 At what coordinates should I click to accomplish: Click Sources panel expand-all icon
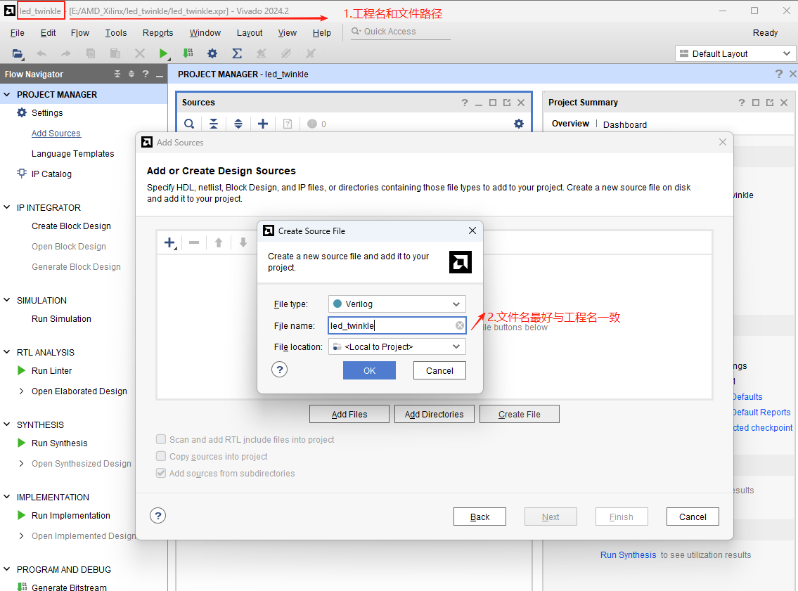pyautogui.click(x=238, y=124)
